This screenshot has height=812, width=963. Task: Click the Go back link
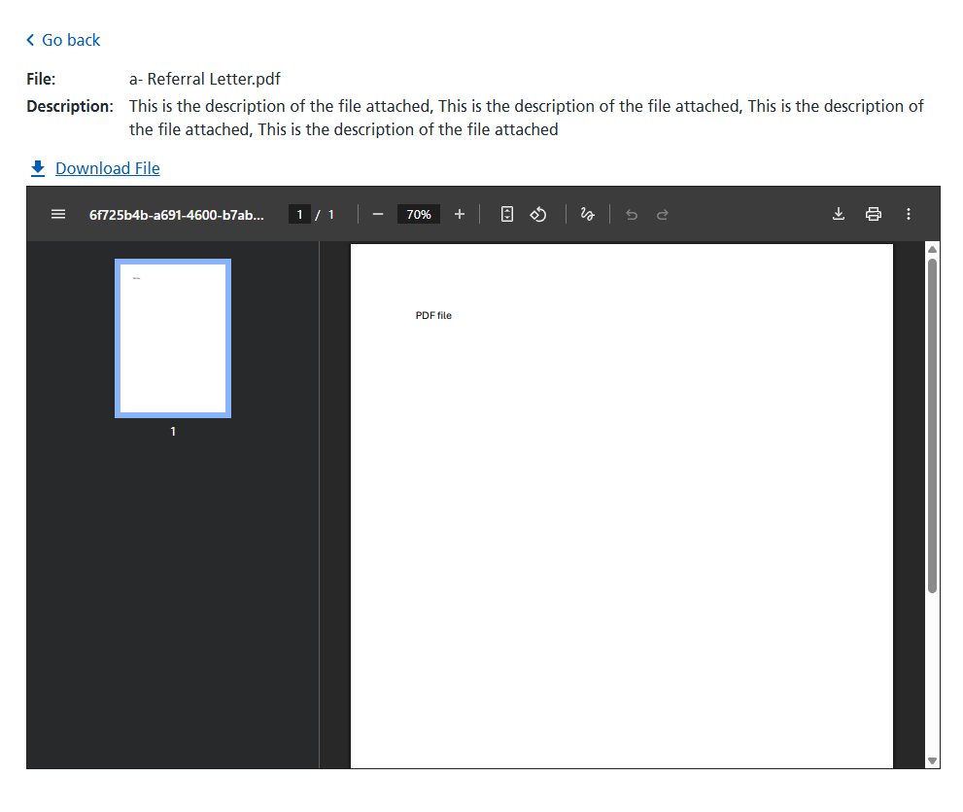coord(63,40)
